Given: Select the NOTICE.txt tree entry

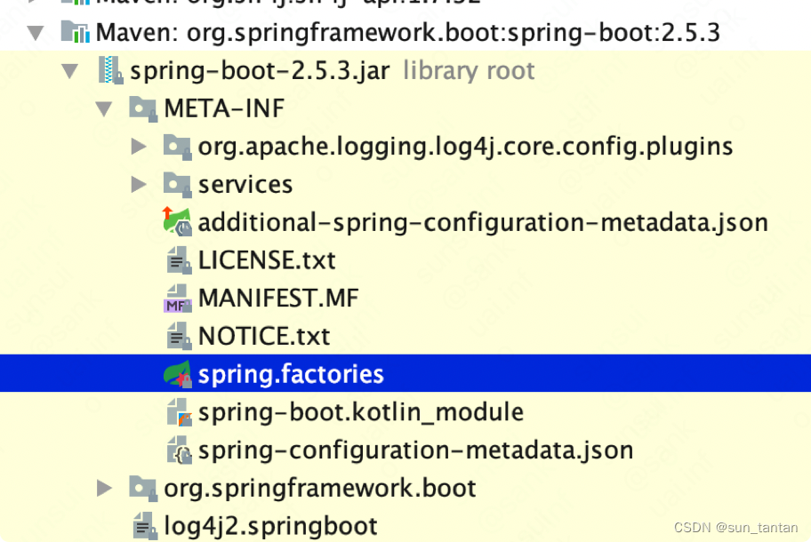Looking at the screenshot, I should (262, 336).
